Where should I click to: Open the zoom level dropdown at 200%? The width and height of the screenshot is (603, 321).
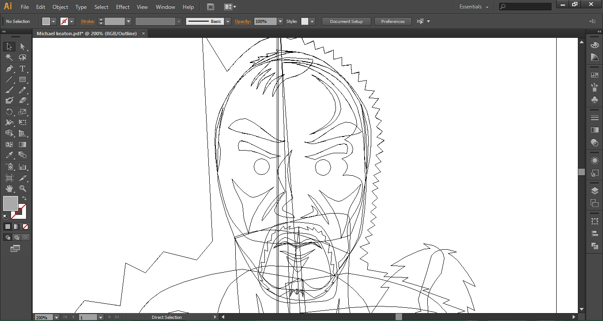pyautogui.click(x=57, y=317)
